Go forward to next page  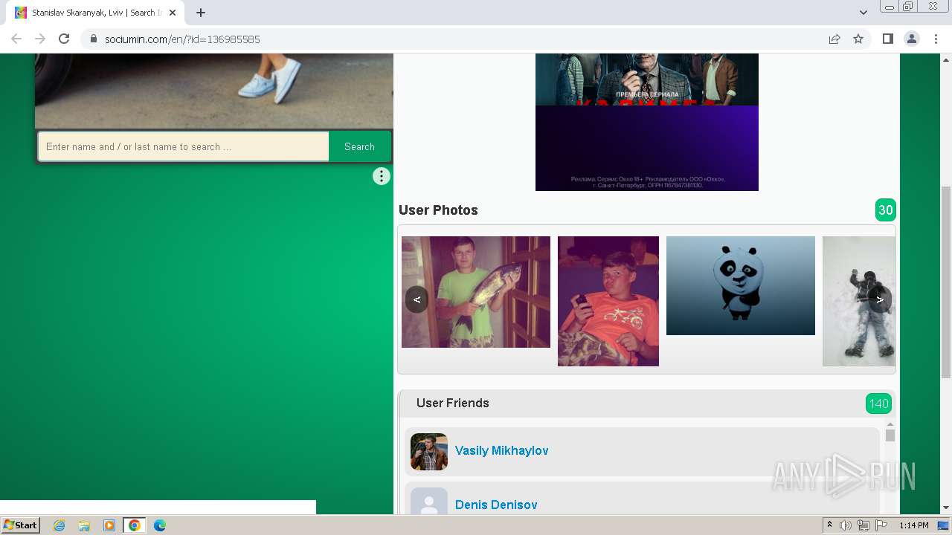click(x=40, y=39)
